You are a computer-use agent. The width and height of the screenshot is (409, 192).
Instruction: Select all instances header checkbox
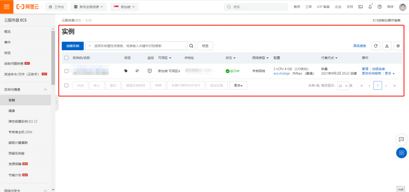pos(66,58)
